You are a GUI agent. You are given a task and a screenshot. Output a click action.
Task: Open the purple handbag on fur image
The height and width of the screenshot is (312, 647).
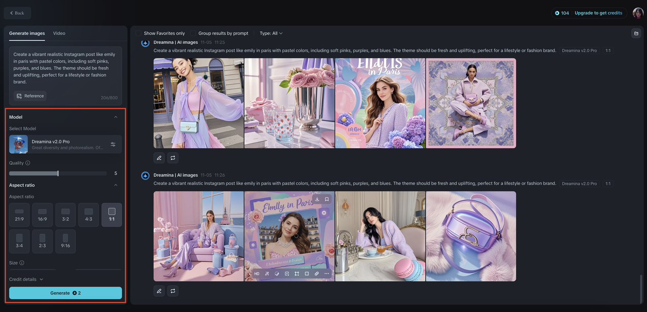(471, 236)
